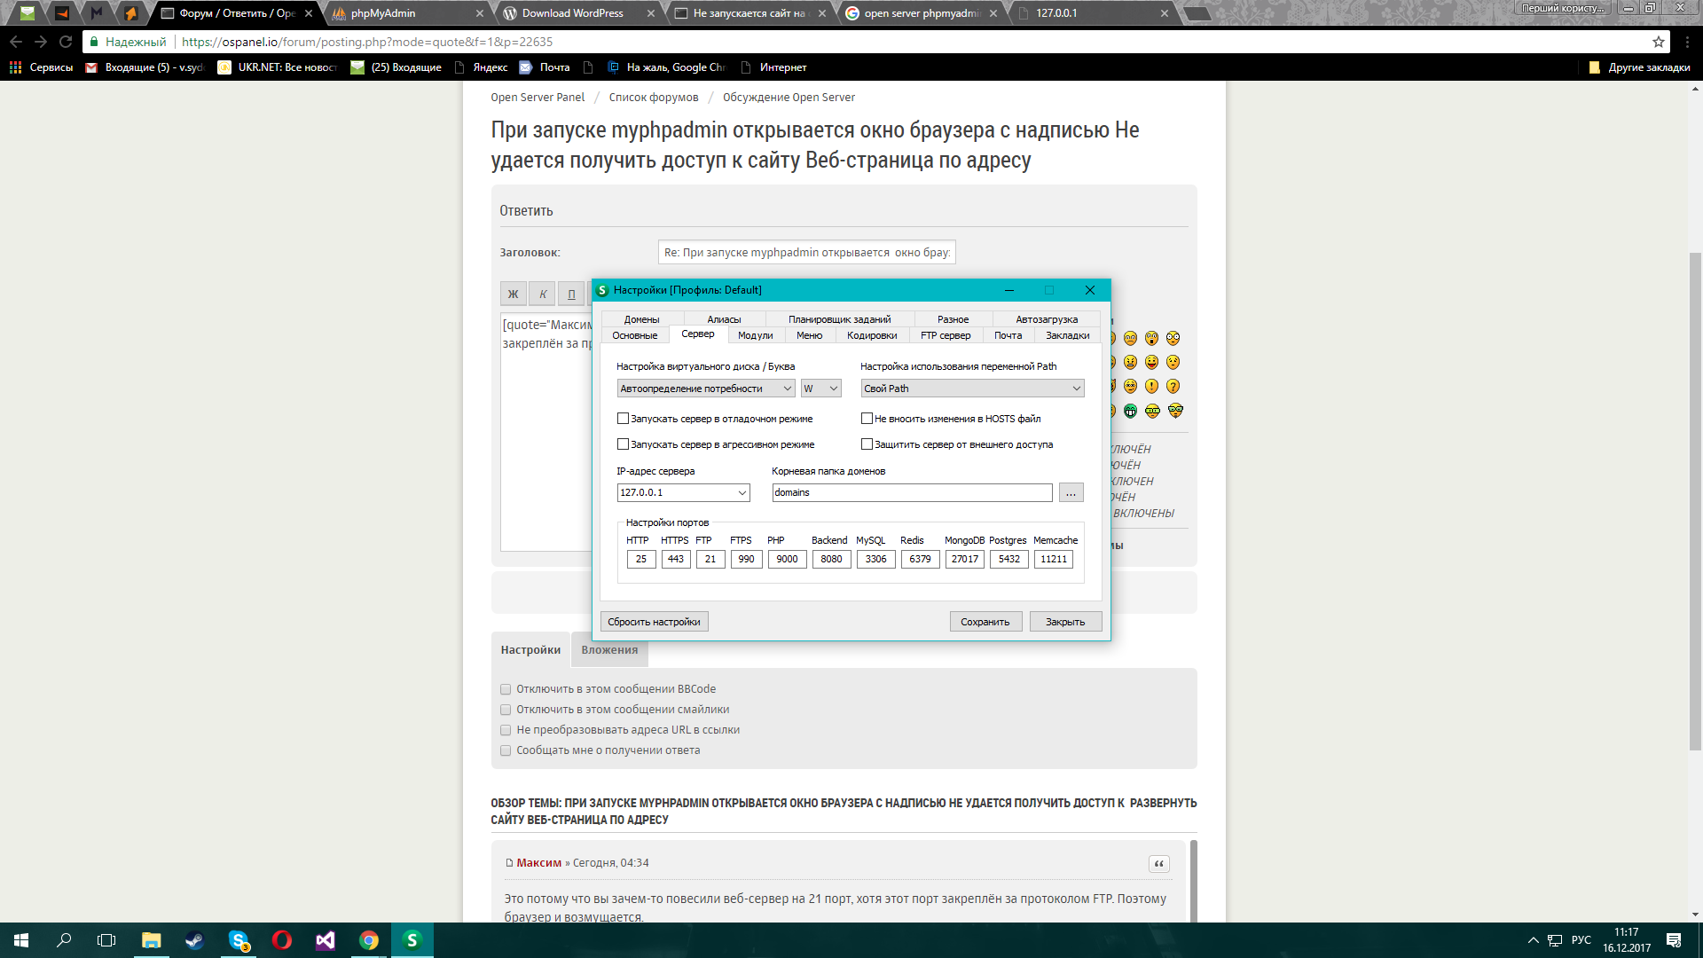Image resolution: width=1703 pixels, height=958 pixels.
Task: Expand the server IP address dropdown
Action: 742,493
